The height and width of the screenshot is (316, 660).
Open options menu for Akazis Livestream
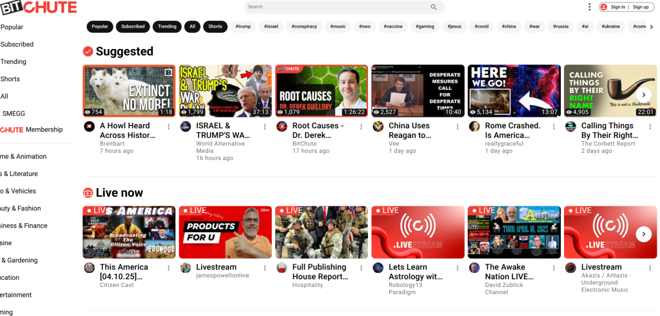tap(650, 268)
